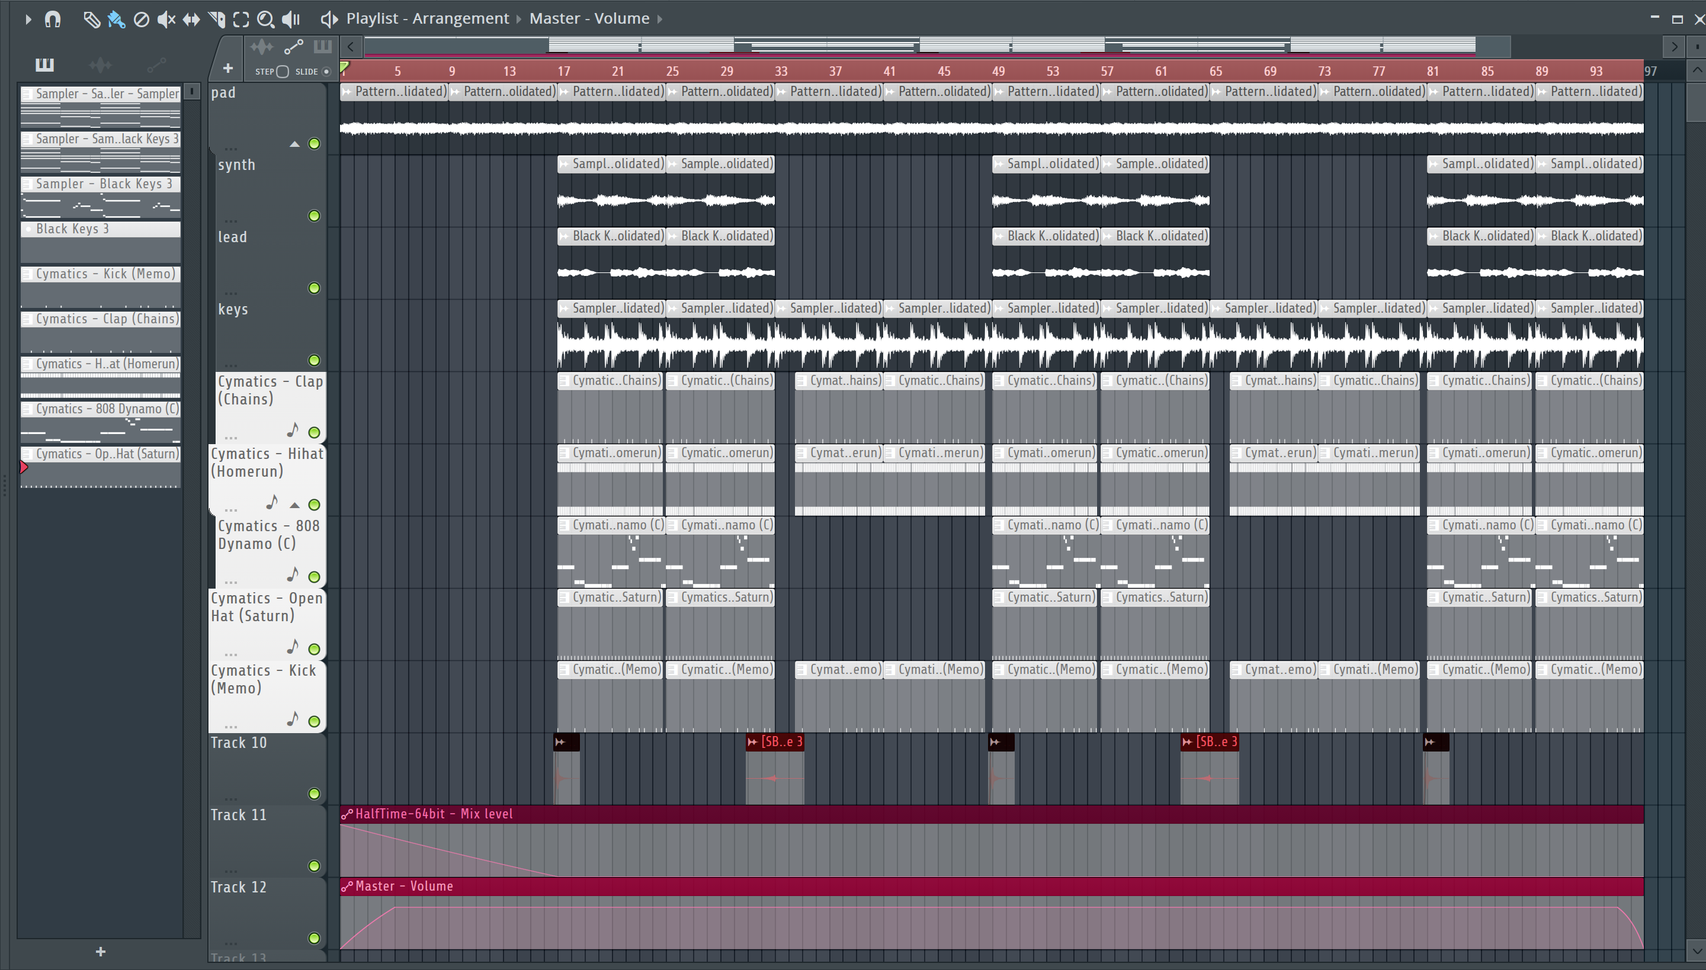The width and height of the screenshot is (1706, 970).
Task: Expand the arrow after Playlist - Arrangement
Action: click(x=519, y=20)
